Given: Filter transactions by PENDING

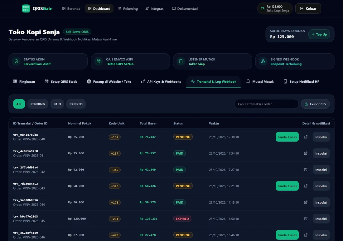Looking at the screenshot, I should tap(38, 104).
